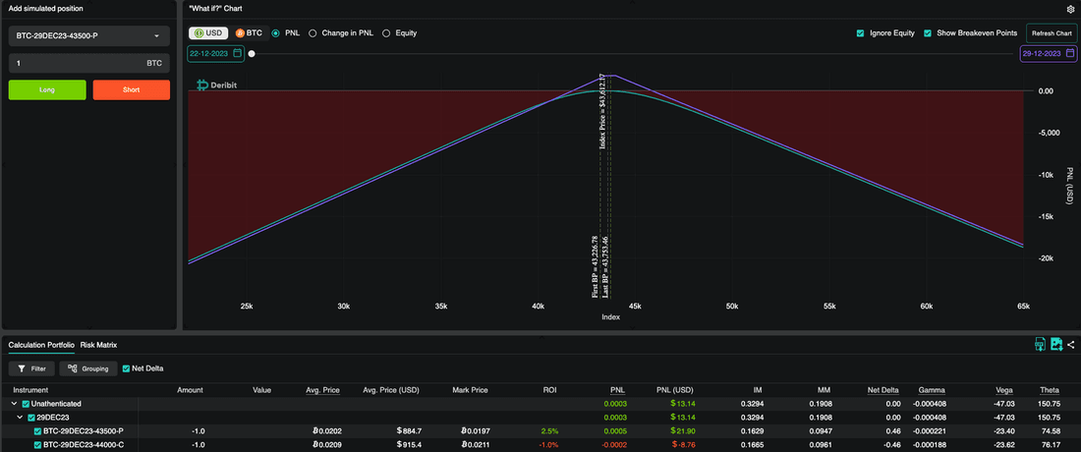The width and height of the screenshot is (1081, 452).
Task: Switch to Risk Matrix tab
Action: [x=98, y=345]
